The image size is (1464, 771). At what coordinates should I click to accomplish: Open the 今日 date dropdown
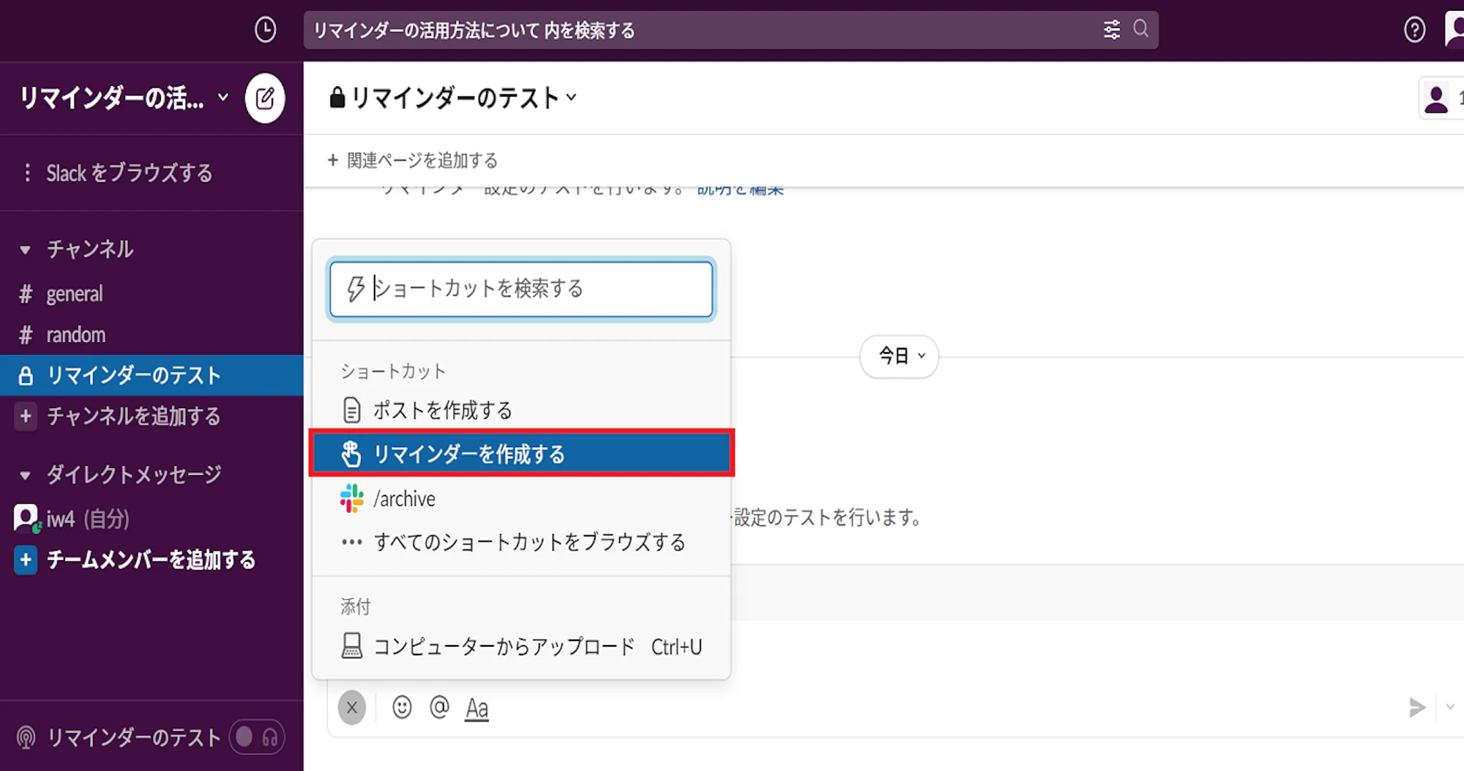[899, 356]
